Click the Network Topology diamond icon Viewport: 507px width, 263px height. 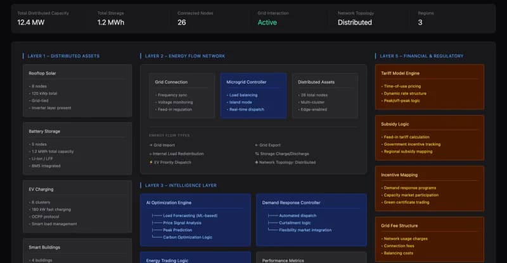257,162
